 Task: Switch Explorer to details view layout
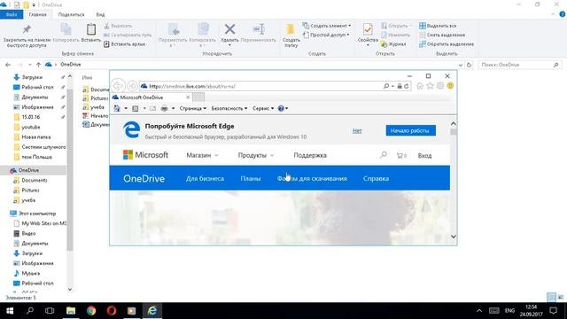click(551, 298)
